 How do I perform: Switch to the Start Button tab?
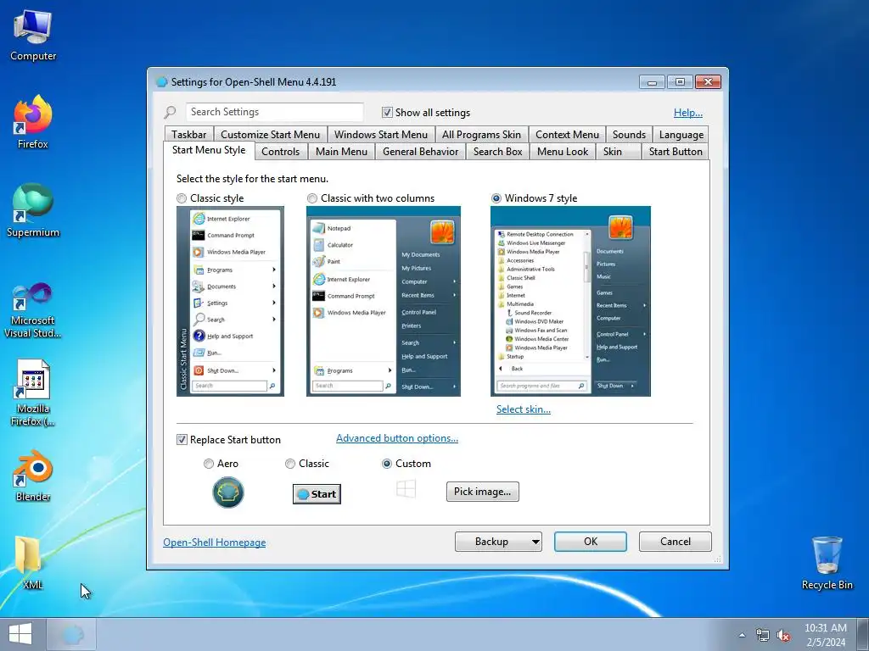click(676, 152)
